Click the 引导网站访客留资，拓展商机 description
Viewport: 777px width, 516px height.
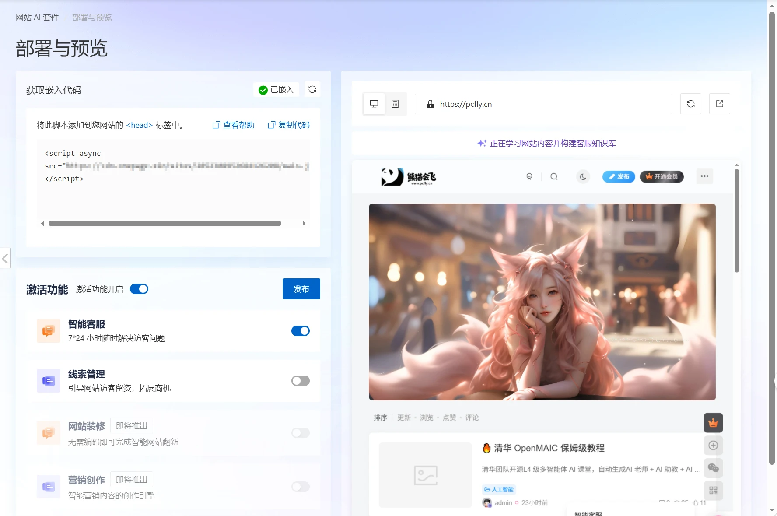pos(119,388)
